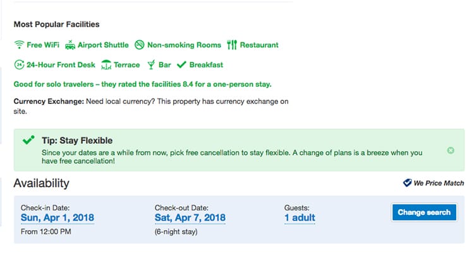Open the check-in date Sun, Apr 1, 2018
Screen dimensions: 474x254
[x=58, y=218]
